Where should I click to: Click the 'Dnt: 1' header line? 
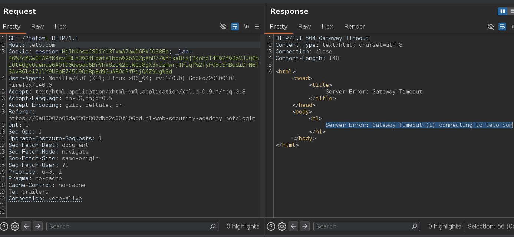(x=19, y=125)
